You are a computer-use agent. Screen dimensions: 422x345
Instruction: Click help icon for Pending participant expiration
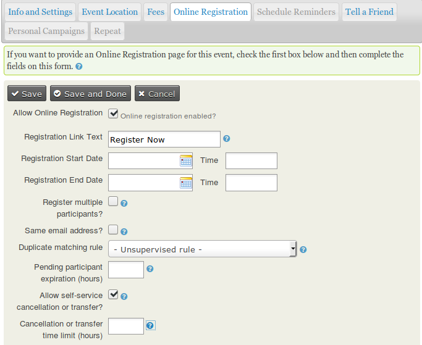pyautogui.click(x=150, y=269)
